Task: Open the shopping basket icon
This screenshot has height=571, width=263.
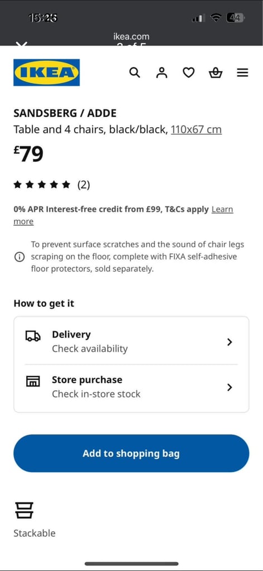Action: 215,73
